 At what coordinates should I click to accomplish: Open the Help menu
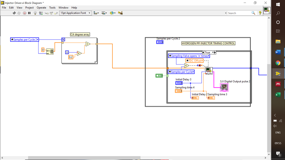(74, 8)
